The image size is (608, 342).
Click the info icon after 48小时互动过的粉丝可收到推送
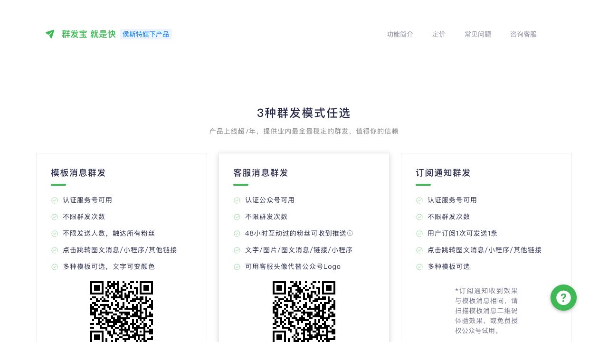[x=350, y=233]
